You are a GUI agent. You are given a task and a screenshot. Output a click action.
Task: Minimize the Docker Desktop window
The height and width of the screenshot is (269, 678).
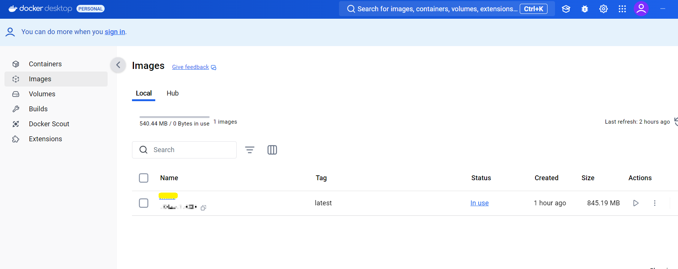663,9
